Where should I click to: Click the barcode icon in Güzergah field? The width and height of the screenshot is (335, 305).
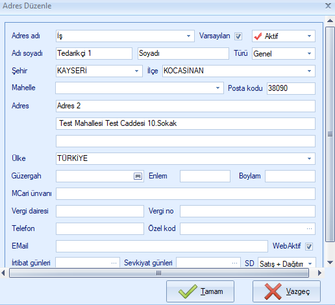(138, 176)
